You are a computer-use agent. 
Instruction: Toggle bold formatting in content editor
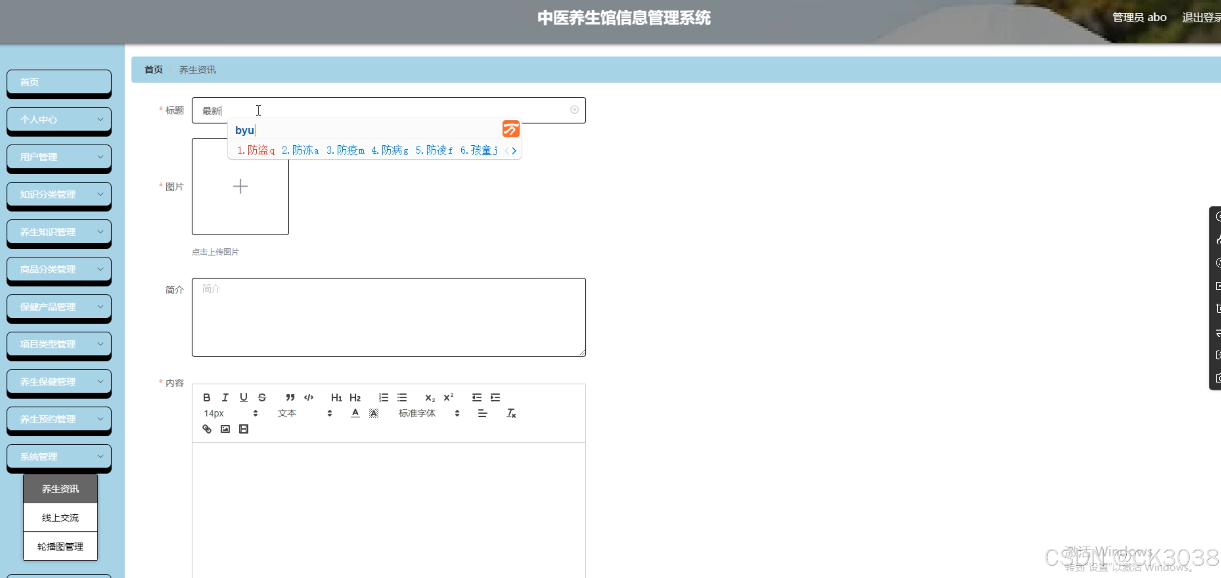(x=207, y=397)
